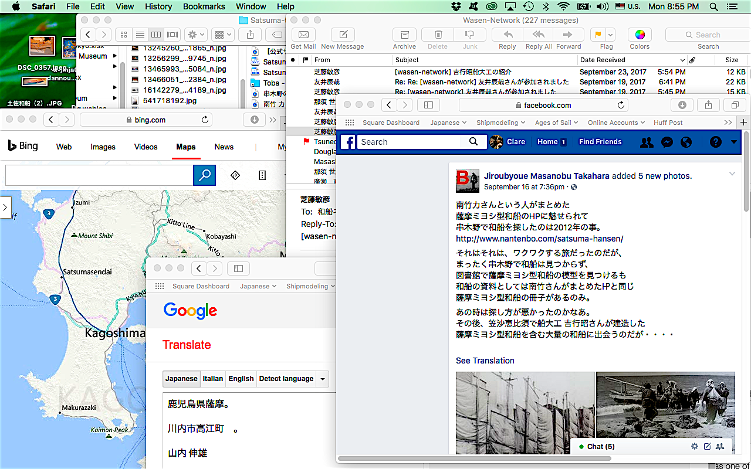The image size is (751, 469).
Task: Switch Finder to column view
Action: coord(156,35)
